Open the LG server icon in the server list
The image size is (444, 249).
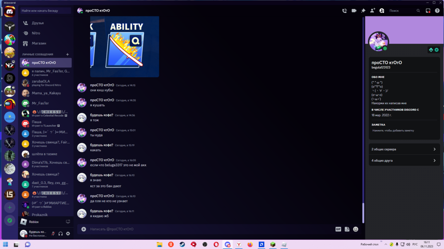(10, 195)
